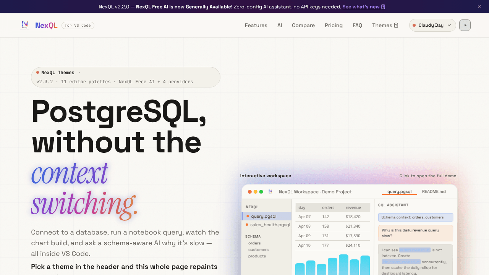The image size is (489, 275).
Task: Click the "orders" column header
Action: (x=328, y=207)
